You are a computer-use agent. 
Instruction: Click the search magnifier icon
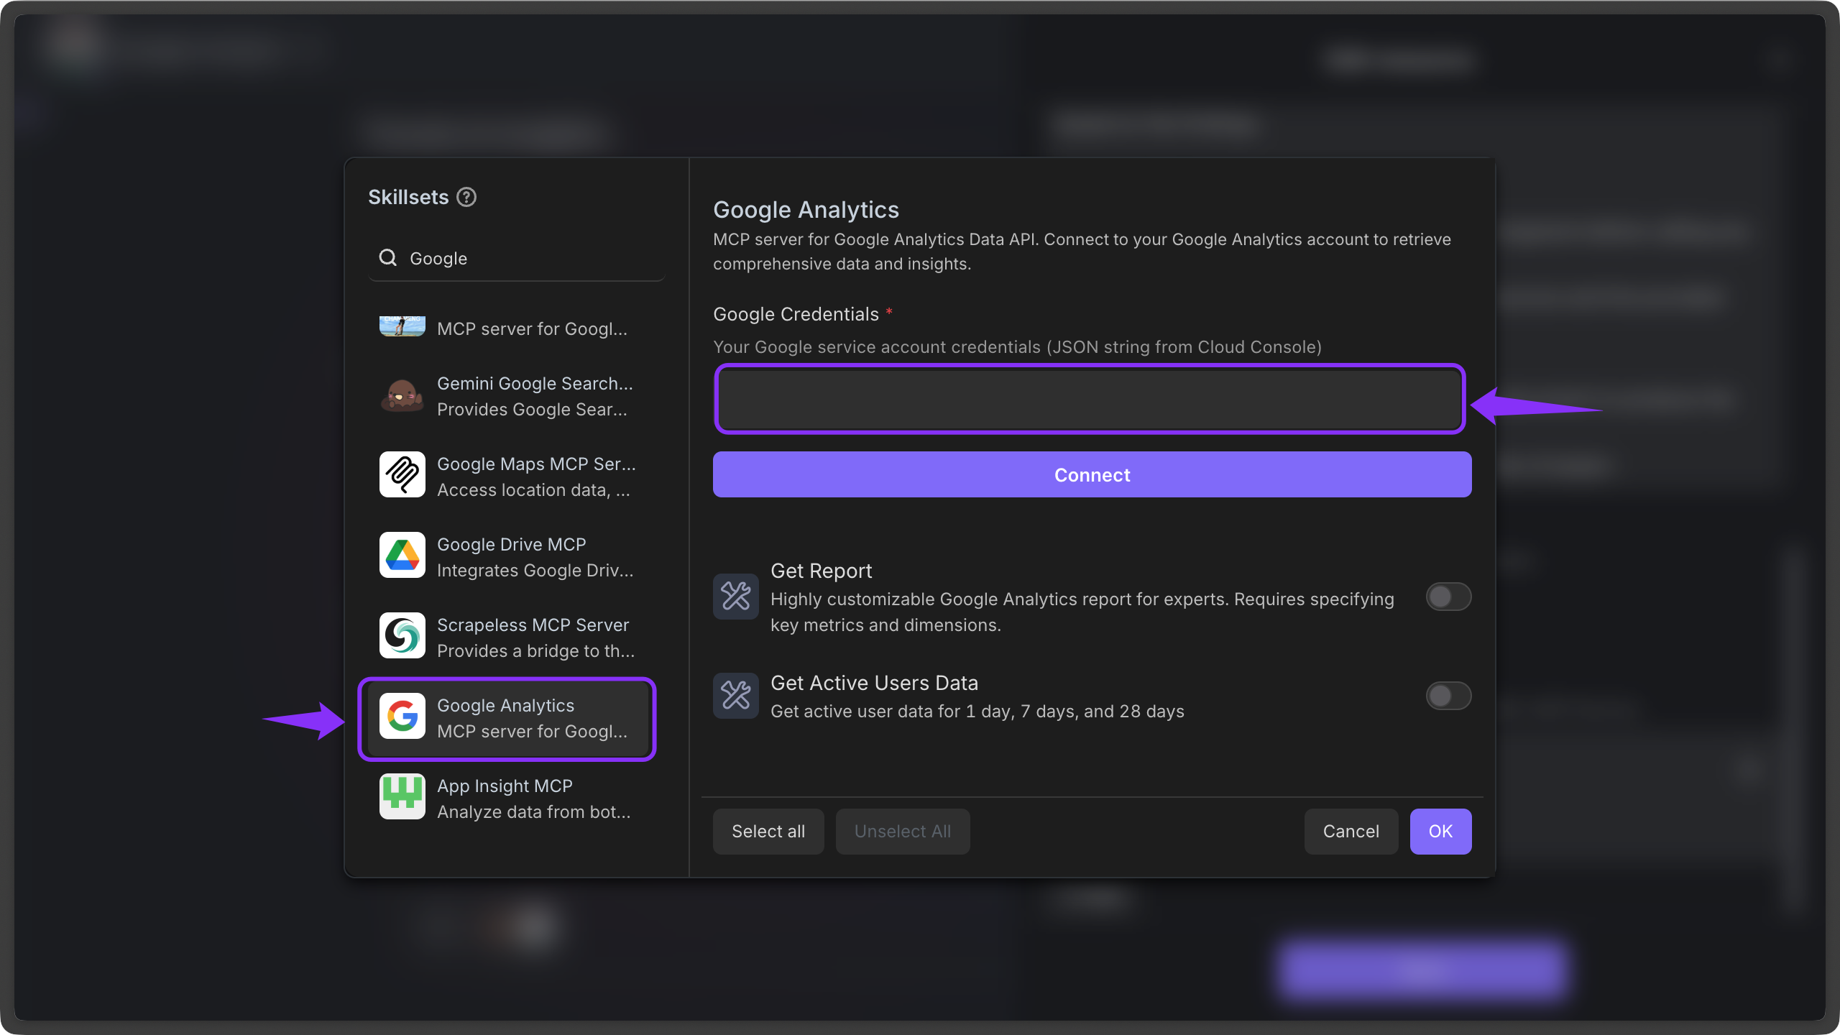point(387,257)
